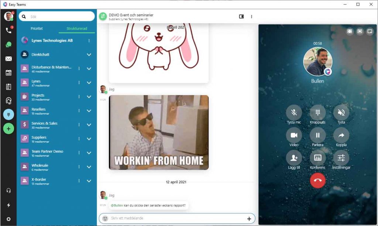Switch call panel to fullscreen view

click(350, 31)
